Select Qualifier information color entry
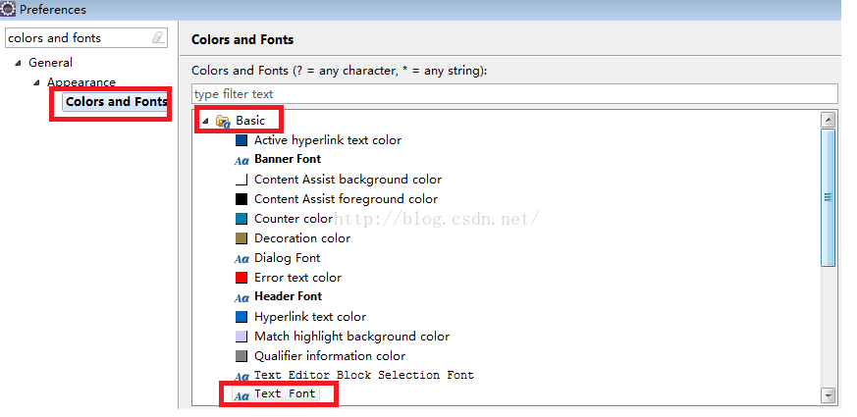This screenshot has height=417, width=857. (330, 356)
